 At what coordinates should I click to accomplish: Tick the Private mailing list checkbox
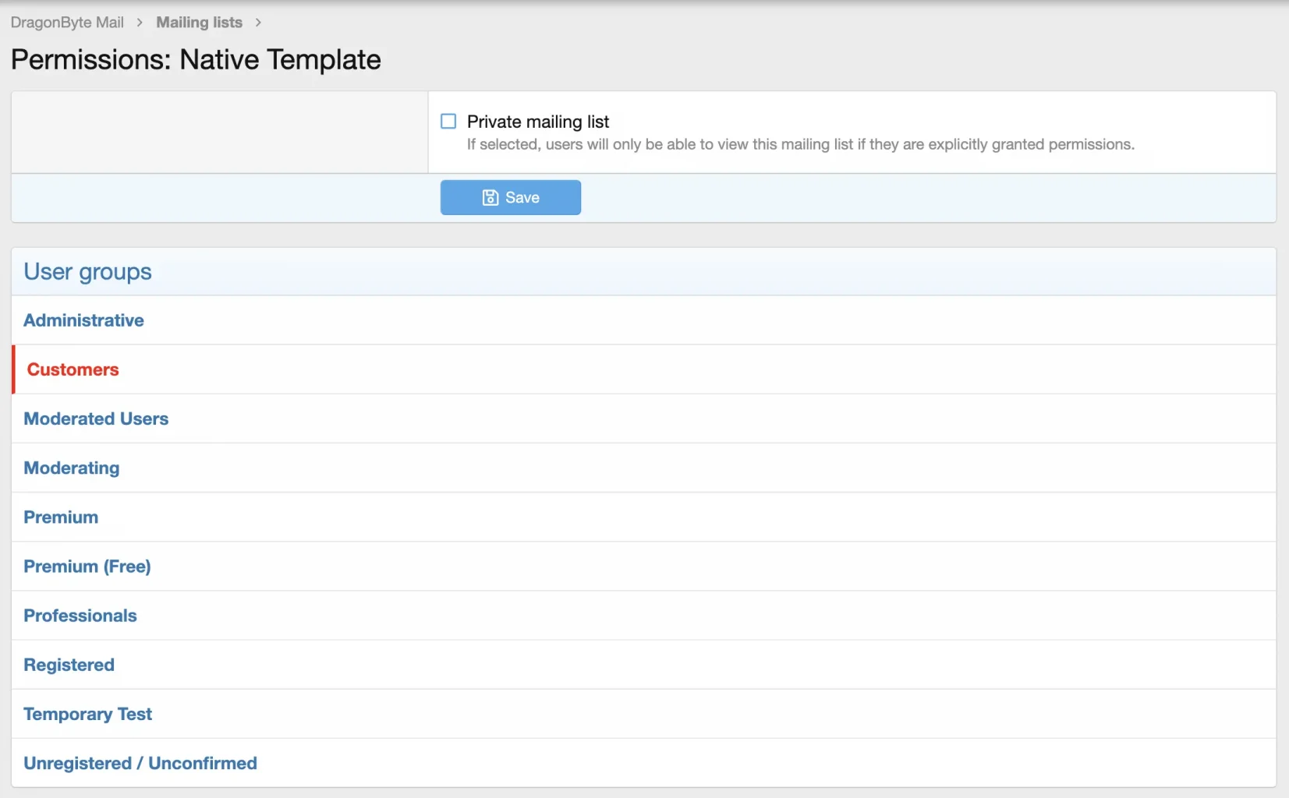pos(448,122)
